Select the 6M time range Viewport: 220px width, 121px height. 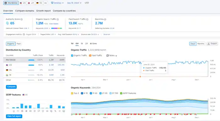click(77, 44)
